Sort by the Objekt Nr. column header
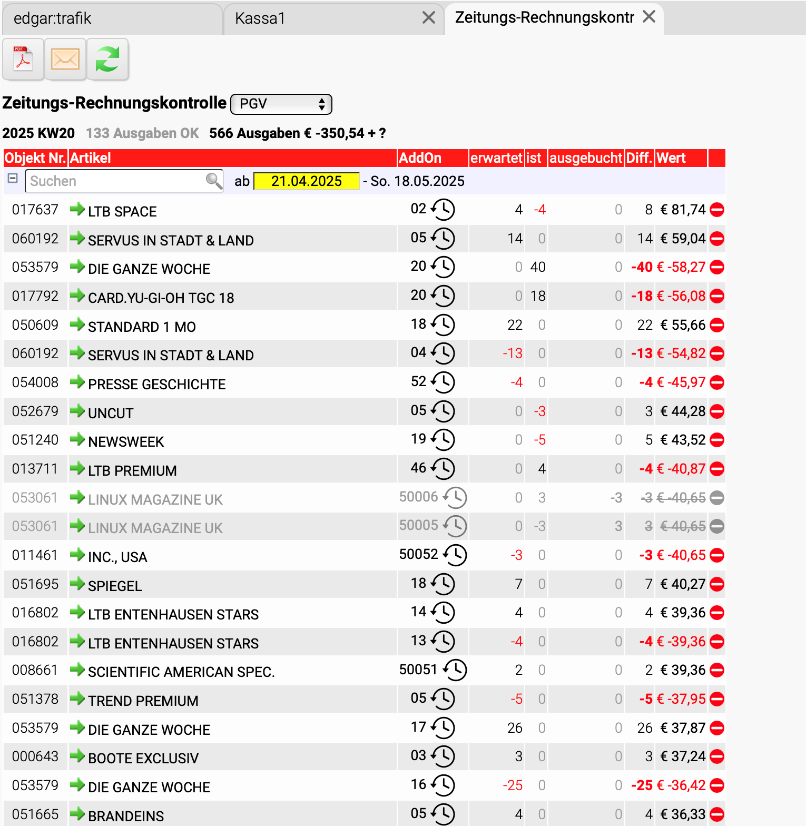Image resolution: width=806 pixels, height=826 pixels. click(x=35, y=158)
